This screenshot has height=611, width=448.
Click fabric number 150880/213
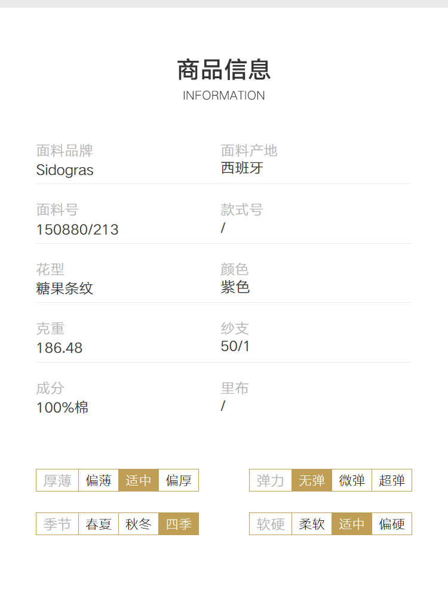(77, 229)
